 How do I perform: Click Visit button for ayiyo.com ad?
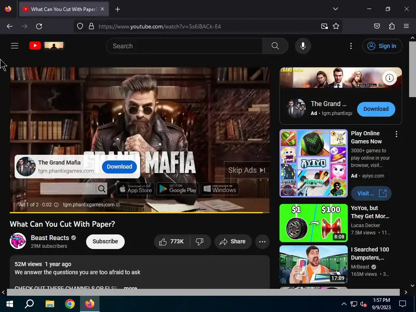tap(371, 193)
